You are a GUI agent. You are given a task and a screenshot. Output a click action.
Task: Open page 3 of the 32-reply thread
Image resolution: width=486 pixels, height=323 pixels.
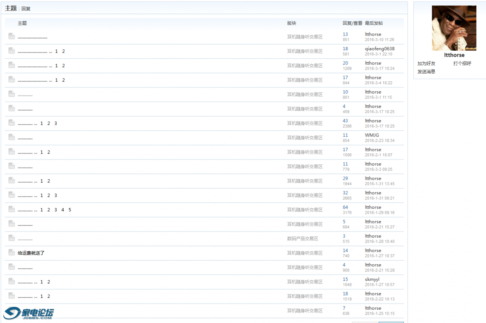[x=56, y=195]
